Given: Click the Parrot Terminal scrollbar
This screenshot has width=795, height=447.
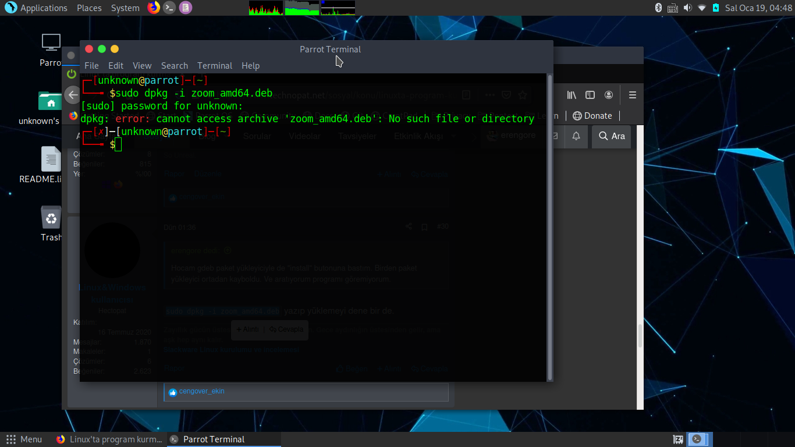Looking at the screenshot, I should (549, 227).
